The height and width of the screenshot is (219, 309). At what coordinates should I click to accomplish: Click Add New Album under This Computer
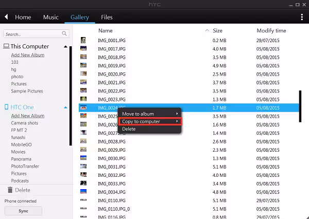tap(28, 55)
